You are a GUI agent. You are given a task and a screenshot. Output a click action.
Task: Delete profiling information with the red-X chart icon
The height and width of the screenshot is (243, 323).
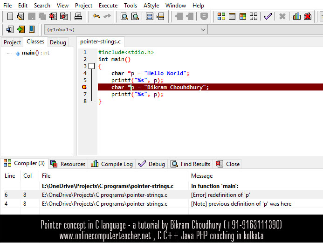coord(308,16)
